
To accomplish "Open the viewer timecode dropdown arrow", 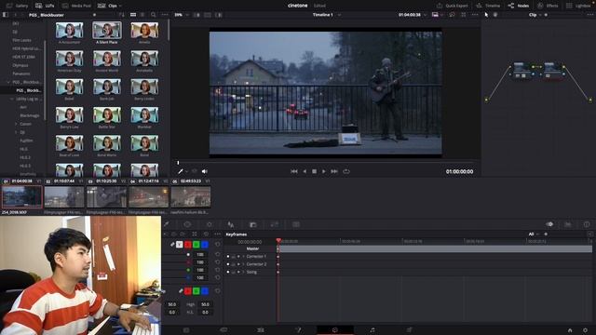I will click(425, 15).
